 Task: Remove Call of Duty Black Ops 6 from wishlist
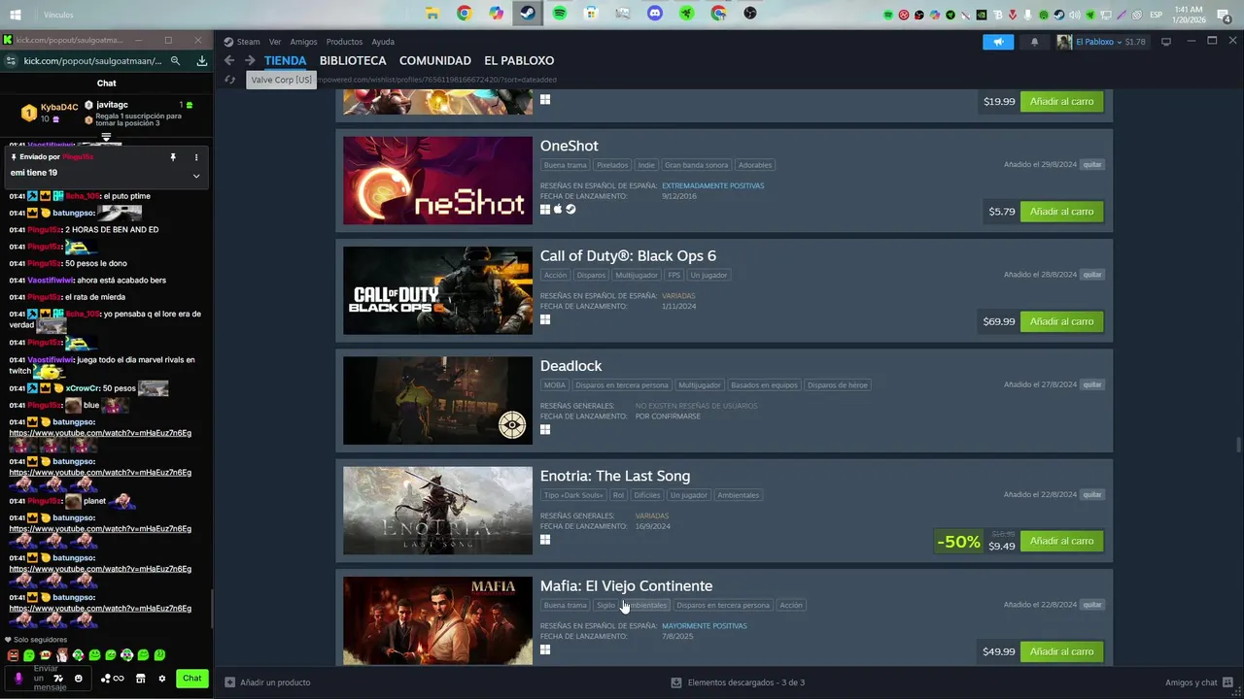pos(1092,275)
